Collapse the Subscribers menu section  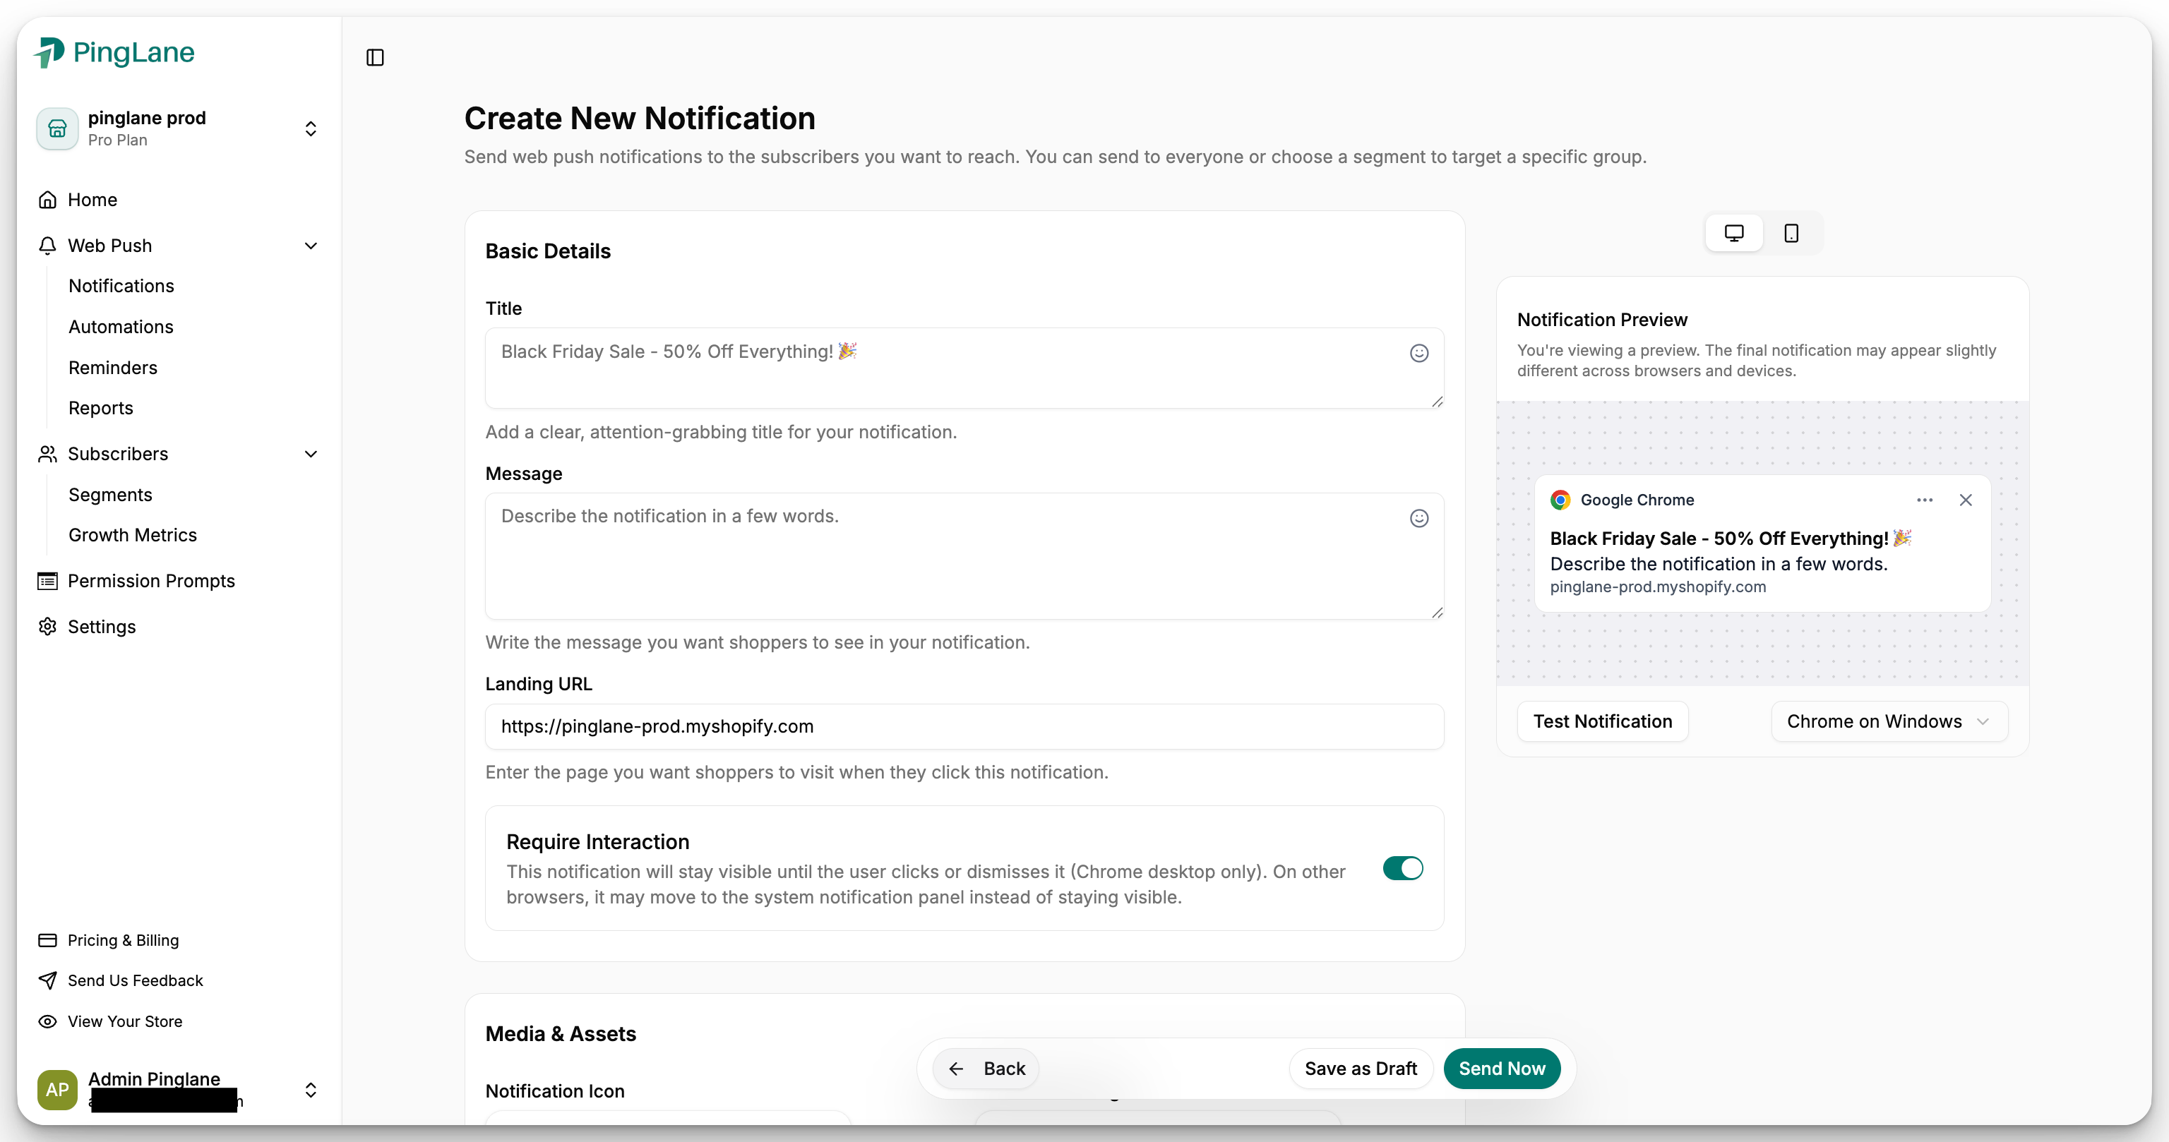(311, 455)
